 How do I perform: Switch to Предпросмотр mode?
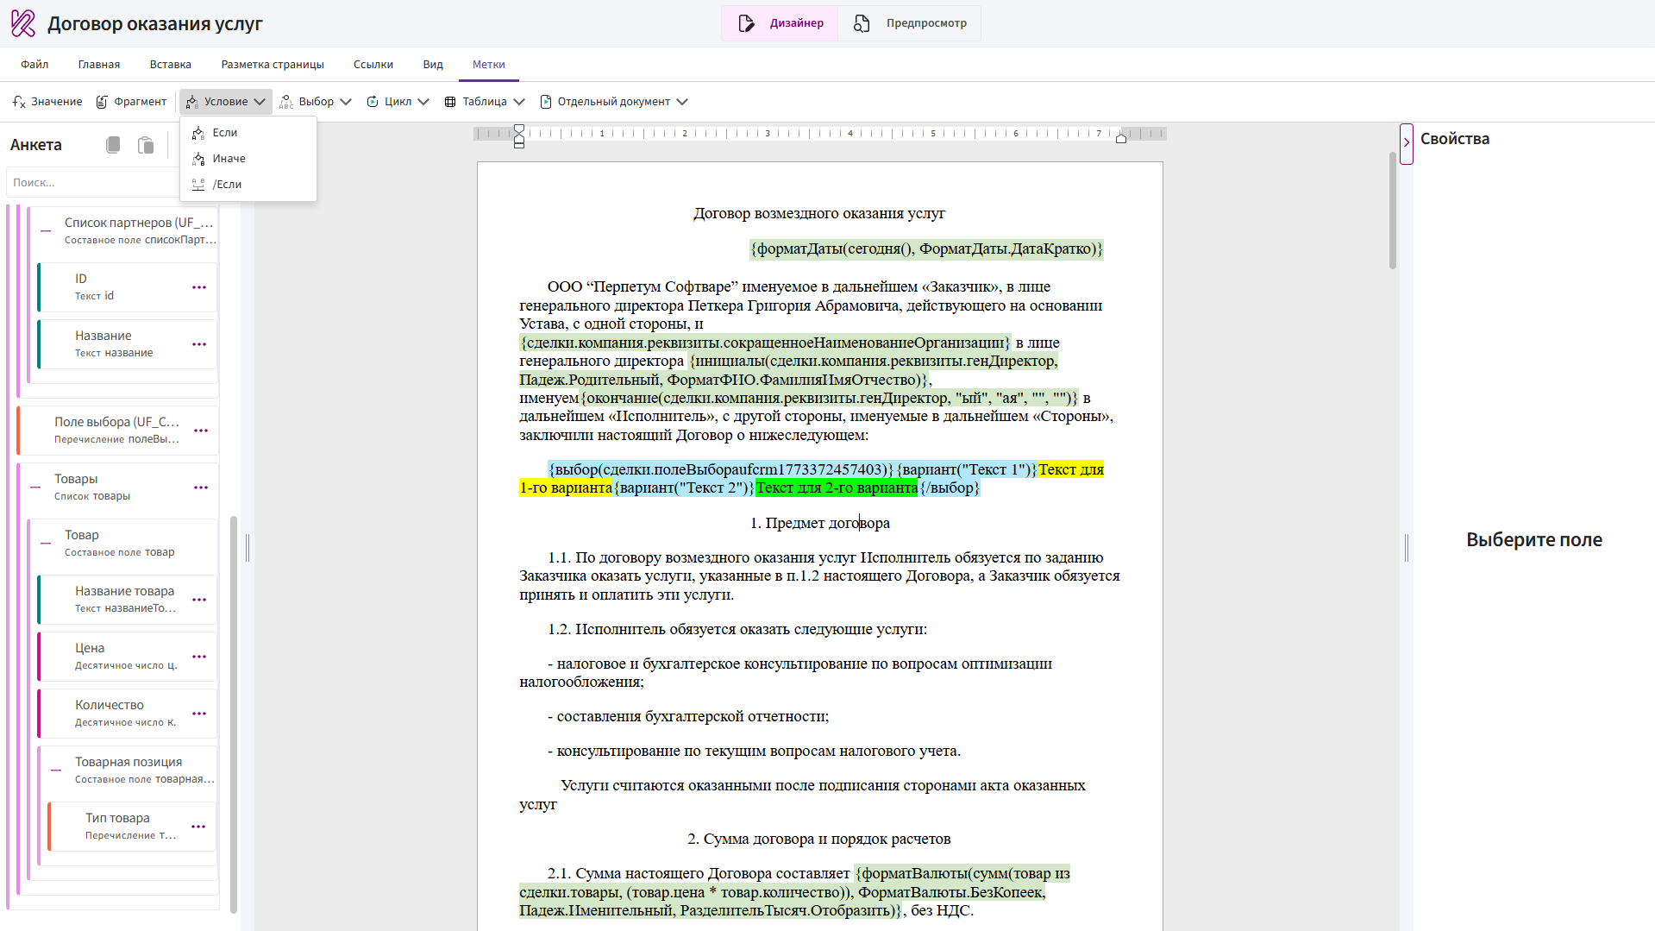pyautogui.click(x=911, y=23)
